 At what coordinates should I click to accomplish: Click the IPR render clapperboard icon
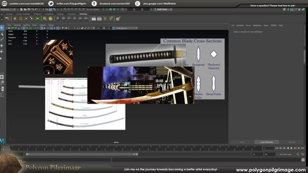(x=100, y=19)
